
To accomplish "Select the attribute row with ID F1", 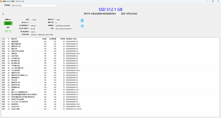I will pyautogui.click(x=110, y=107).
